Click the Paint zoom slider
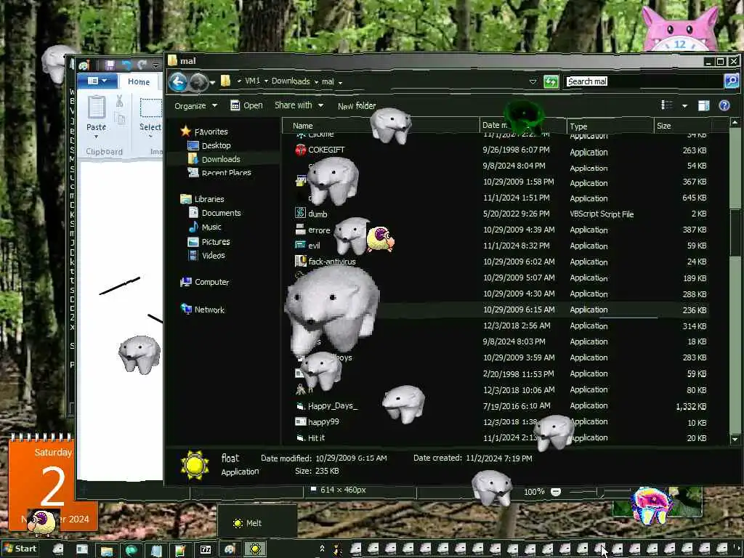Image resolution: width=744 pixels, height=558 pixels. (602, 492)
